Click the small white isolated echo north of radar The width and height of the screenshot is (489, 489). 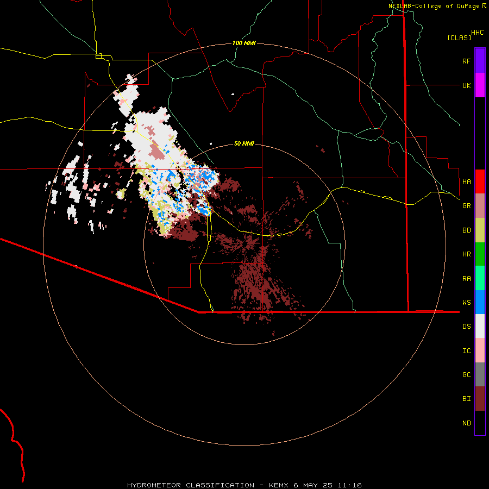[x=233, y=94]
